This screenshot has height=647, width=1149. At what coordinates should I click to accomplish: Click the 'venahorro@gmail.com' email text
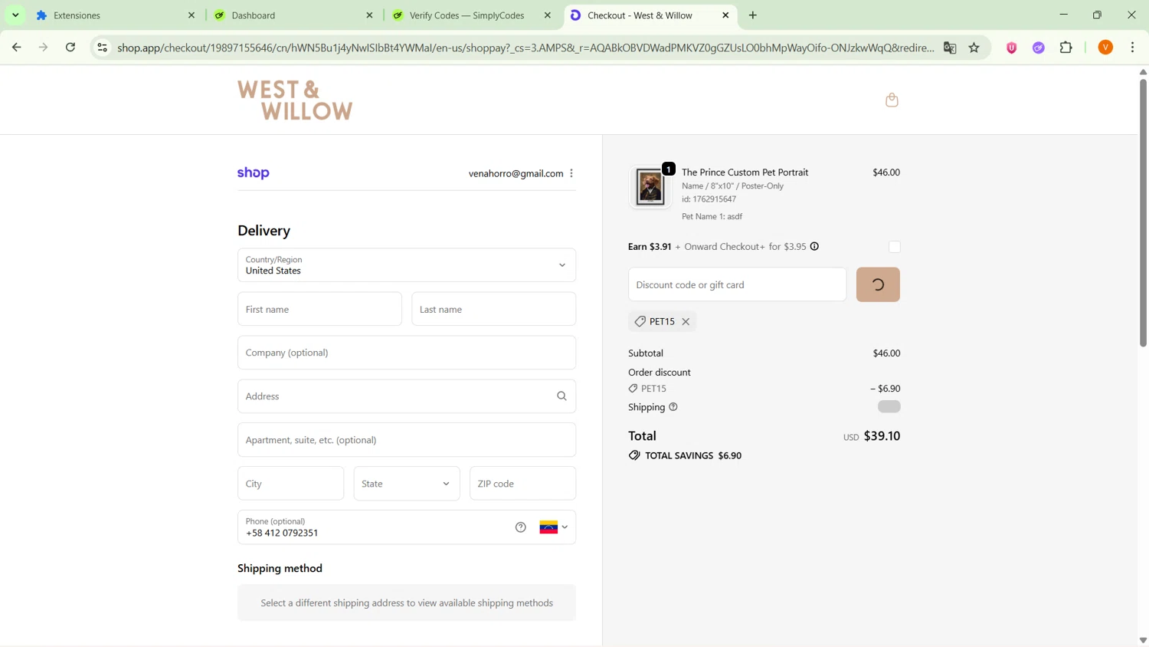[x=516, y=174]
